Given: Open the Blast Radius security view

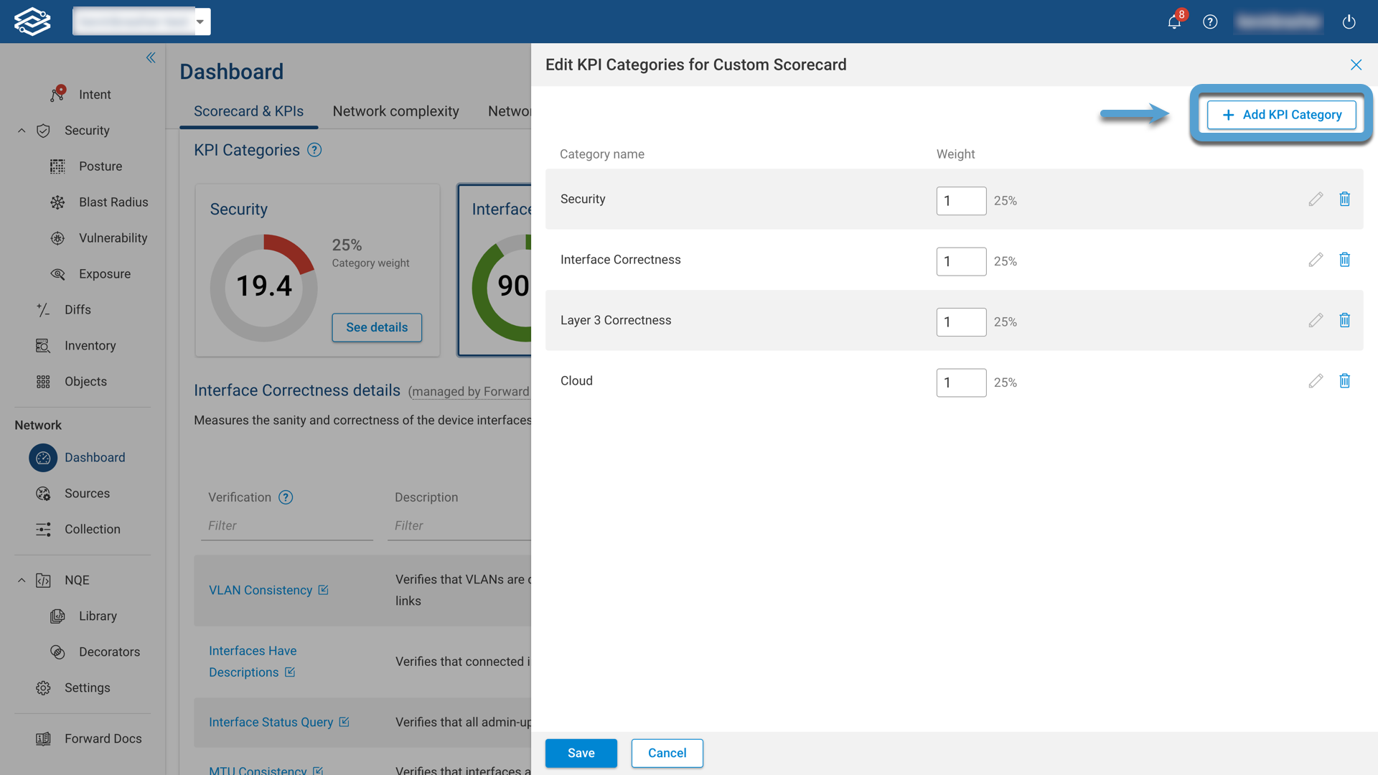Looking at the screenshot, I should point(113,202).
